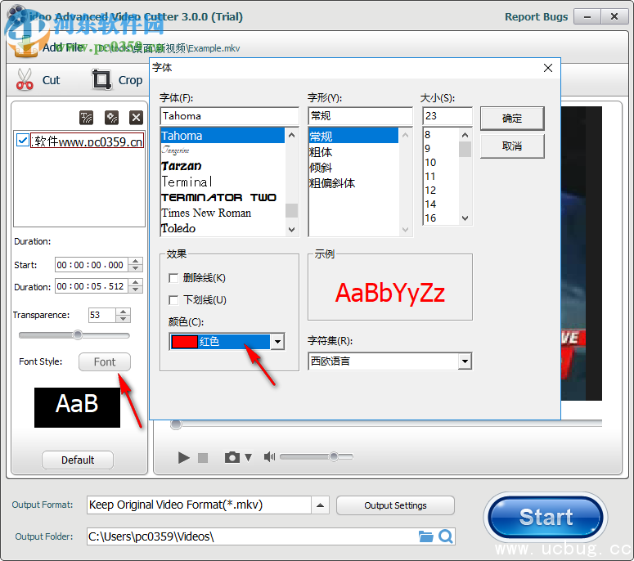Toggle the watermark text item checkbox
This screenshot has width=634, height=561.
click(x=22, y=141)
